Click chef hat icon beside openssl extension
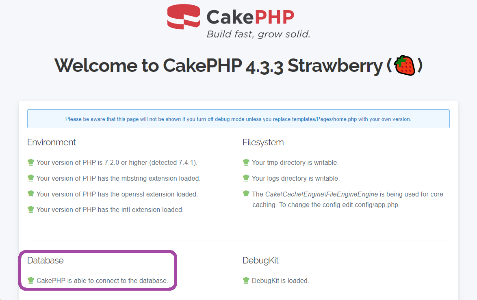Screen dimensions: 477x300 pos(30,194)
